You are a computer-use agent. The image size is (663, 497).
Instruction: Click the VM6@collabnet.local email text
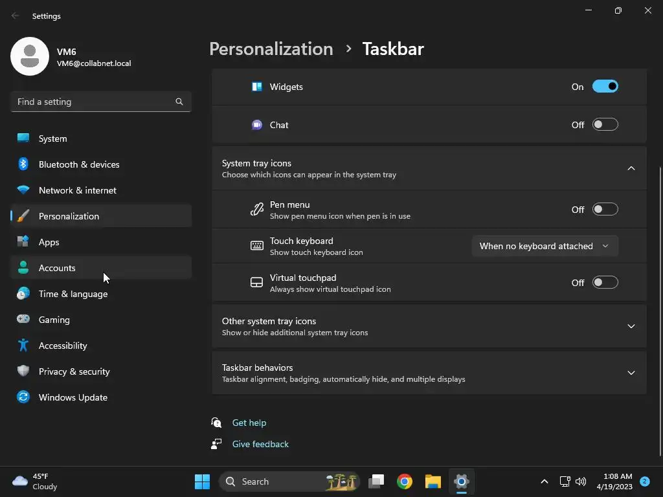[x=94, y=63]
